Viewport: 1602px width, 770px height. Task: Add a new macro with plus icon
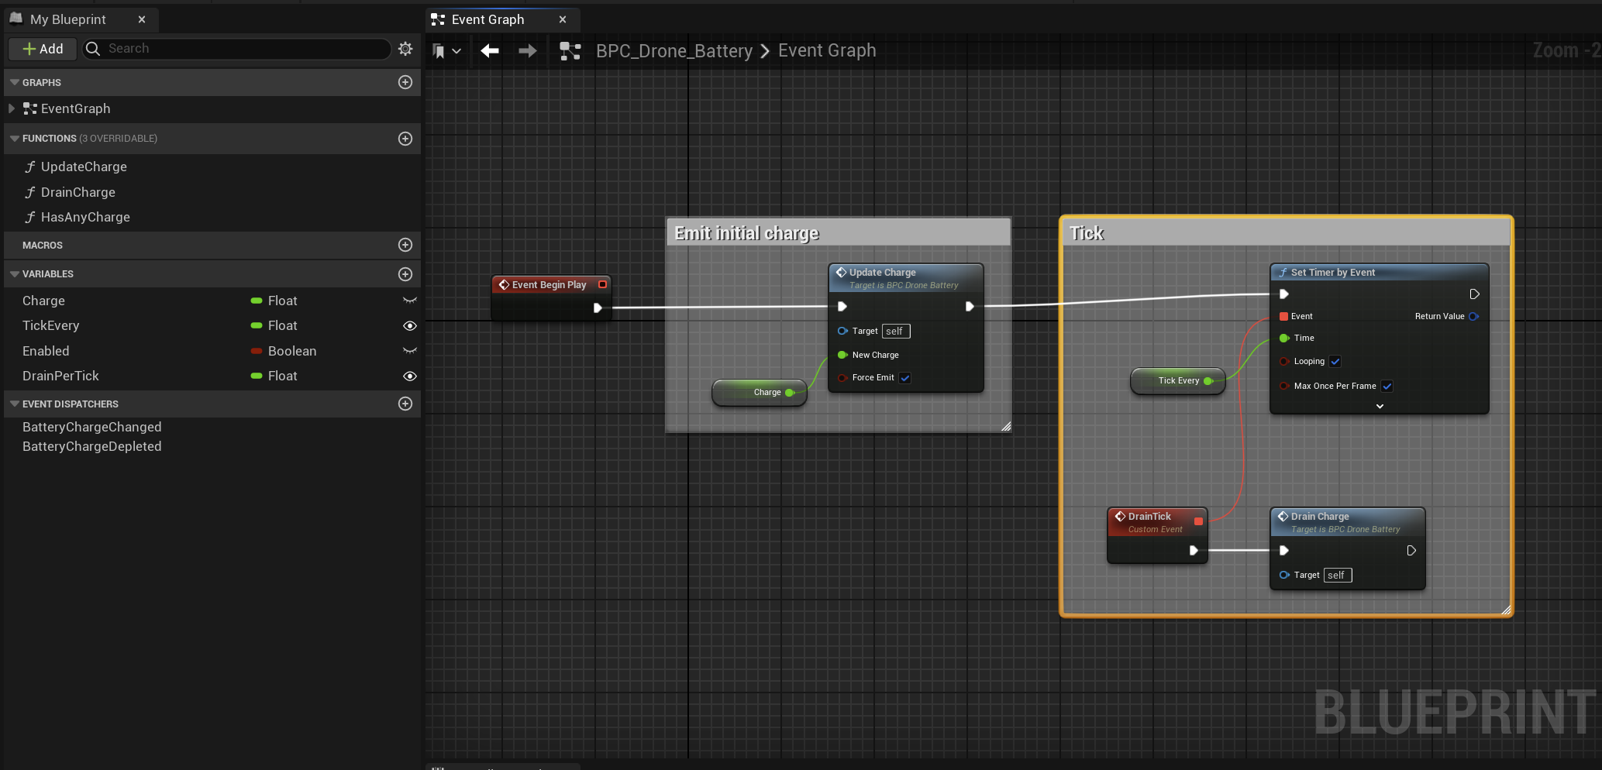(x=405, y=245)
